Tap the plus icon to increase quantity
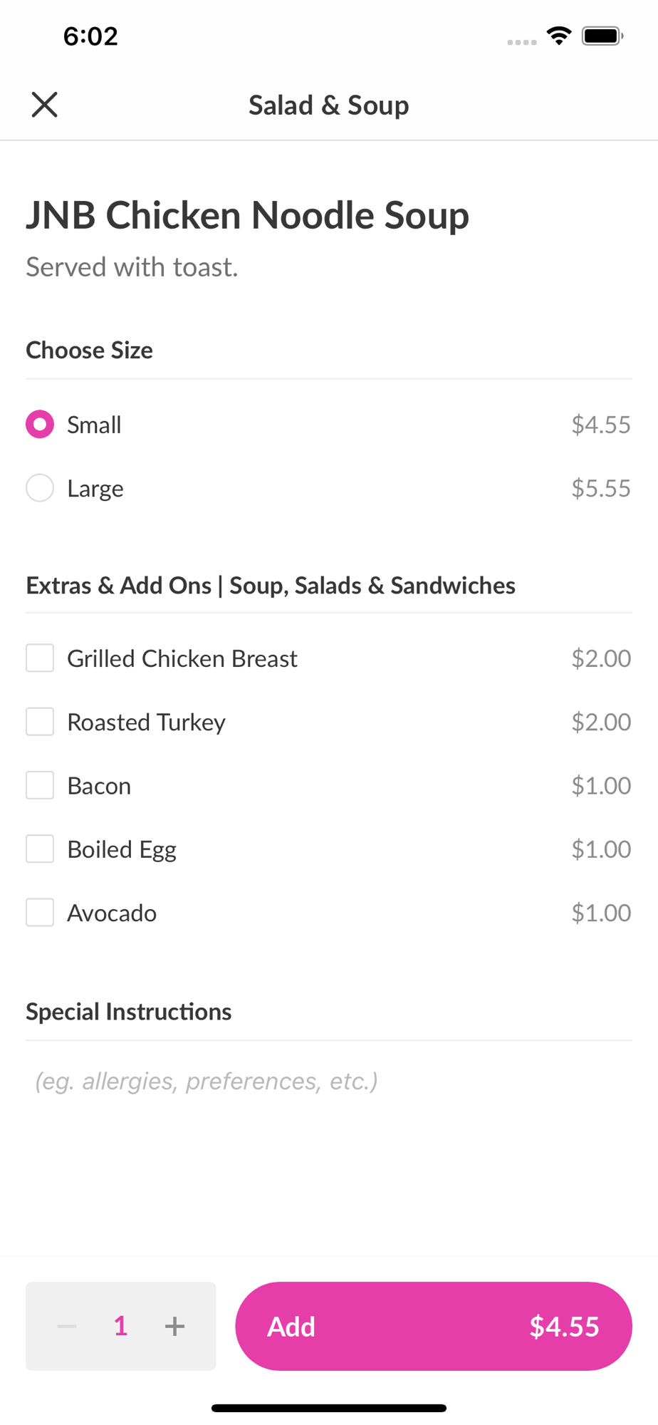The image size is (658, 1425). coord(174,1326)
